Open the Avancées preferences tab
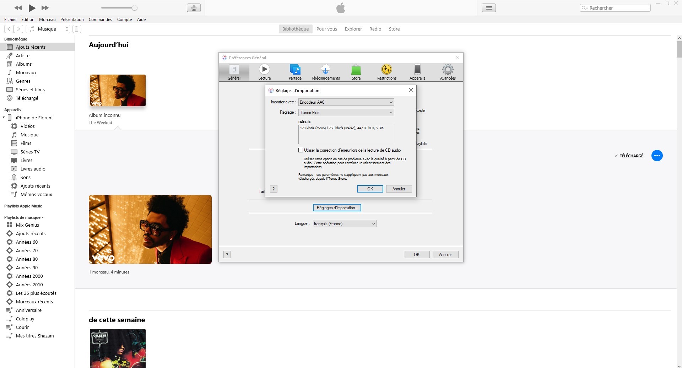682x368 pixels. point(448,72)
